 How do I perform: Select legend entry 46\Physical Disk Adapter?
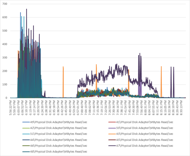[55, 146]
